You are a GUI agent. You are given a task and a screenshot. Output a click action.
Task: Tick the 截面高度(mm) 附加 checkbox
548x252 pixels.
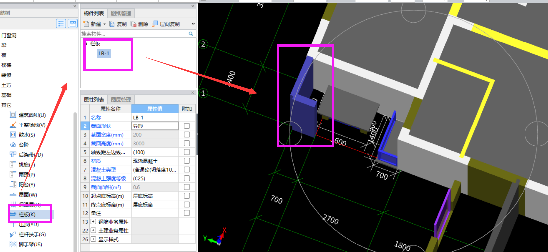coord(187,143)
